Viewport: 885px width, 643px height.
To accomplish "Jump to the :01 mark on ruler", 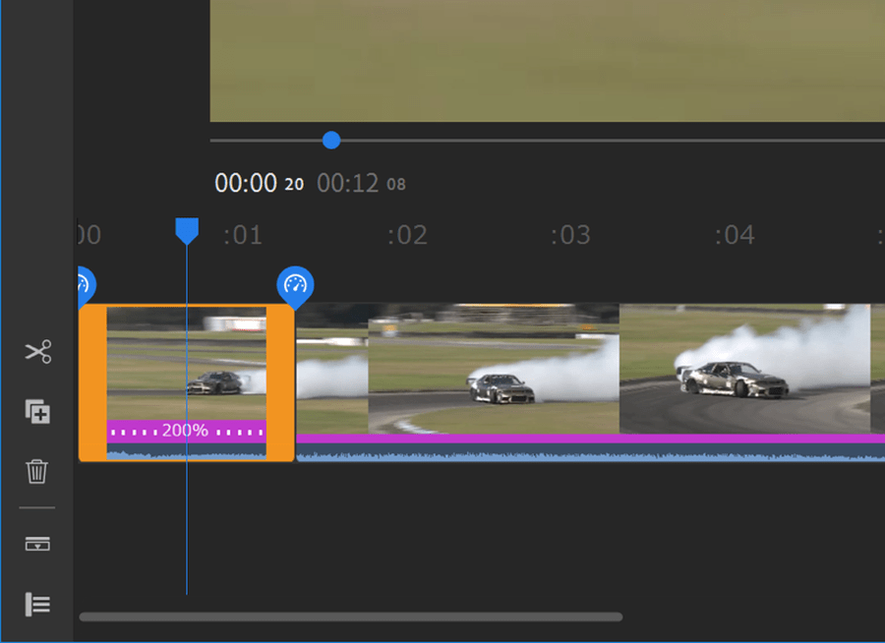I will (242, 236).
